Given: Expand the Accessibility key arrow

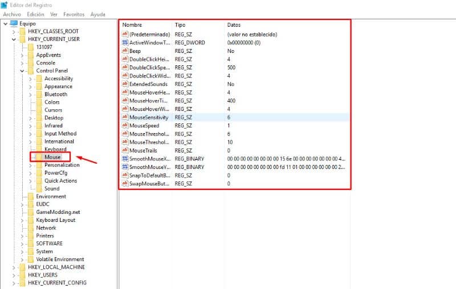Looking at the screenshot, I should pos(30,79).
